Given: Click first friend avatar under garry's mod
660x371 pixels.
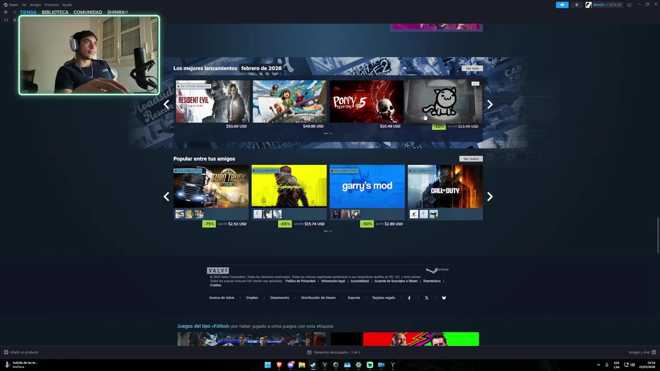Looking at the screenshot, I should point(336,214).
